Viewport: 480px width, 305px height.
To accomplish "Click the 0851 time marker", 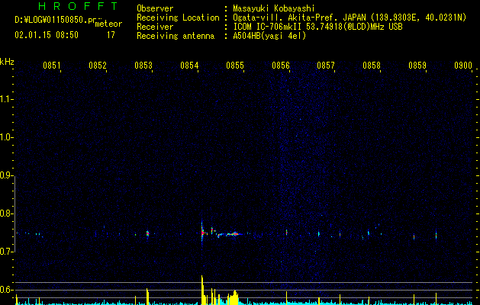I will pyautogui.click(x=51, y=66).
